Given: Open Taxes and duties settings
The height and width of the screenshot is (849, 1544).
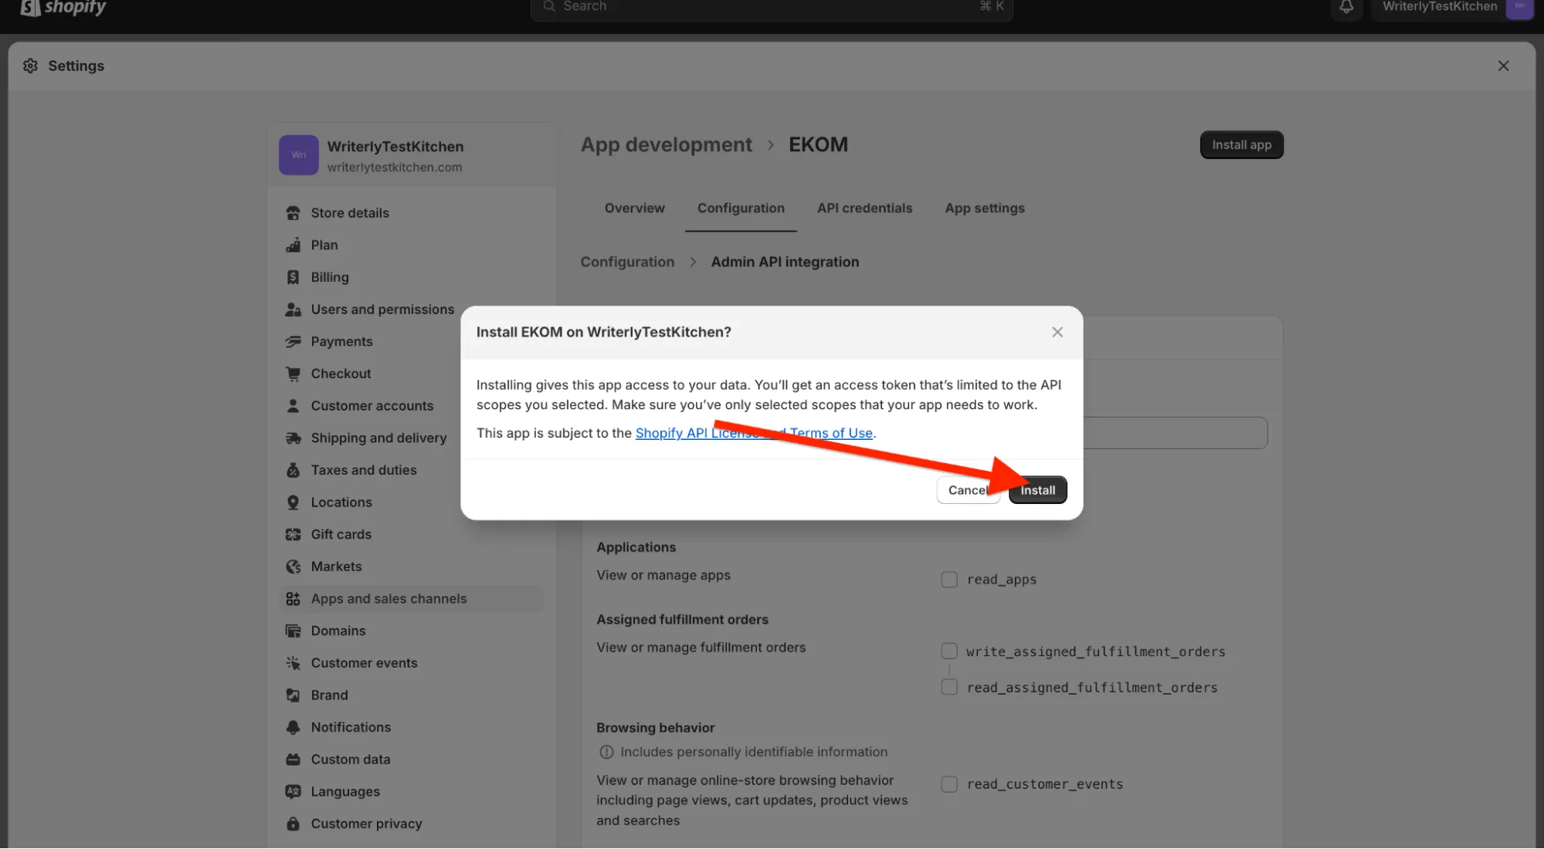Looking at the screenshot, I should click(411, 470).
